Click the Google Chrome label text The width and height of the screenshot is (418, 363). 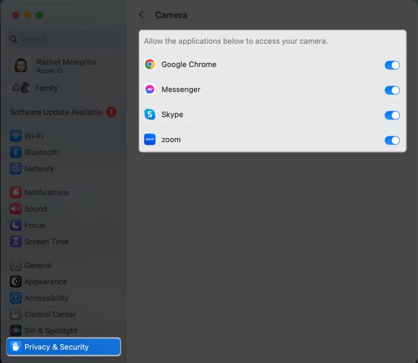(x=189, y=65)
